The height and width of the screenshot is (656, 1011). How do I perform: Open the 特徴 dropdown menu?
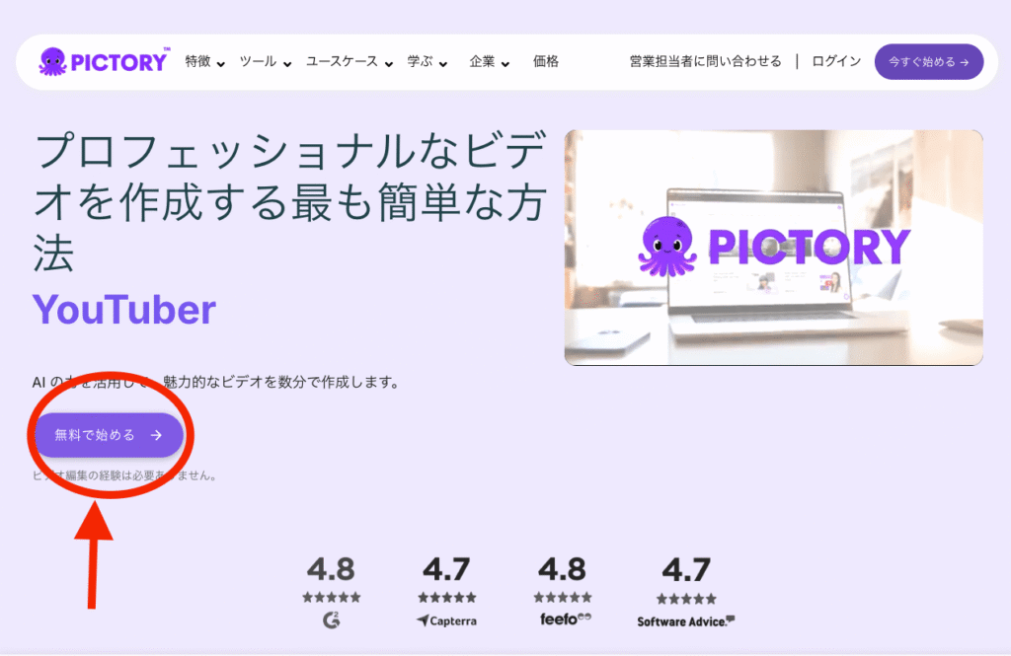click(x=204, y=62)
